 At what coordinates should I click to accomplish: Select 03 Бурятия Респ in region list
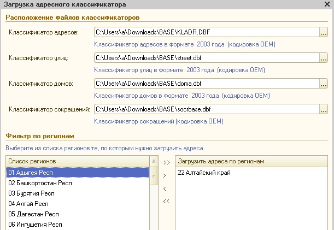[78, 193]
